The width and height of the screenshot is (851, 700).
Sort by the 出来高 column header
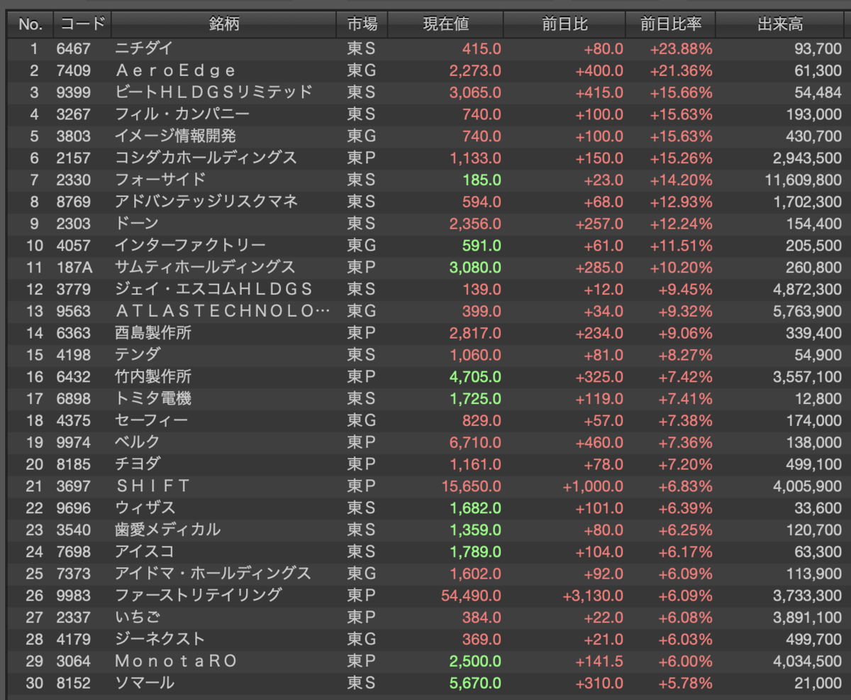click(x=780, y=24)
